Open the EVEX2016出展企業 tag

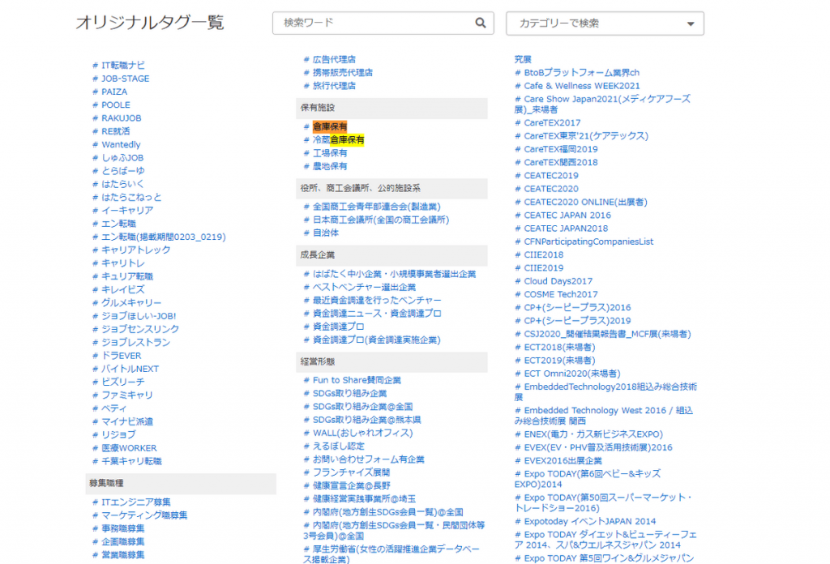(x=563, y=461)
